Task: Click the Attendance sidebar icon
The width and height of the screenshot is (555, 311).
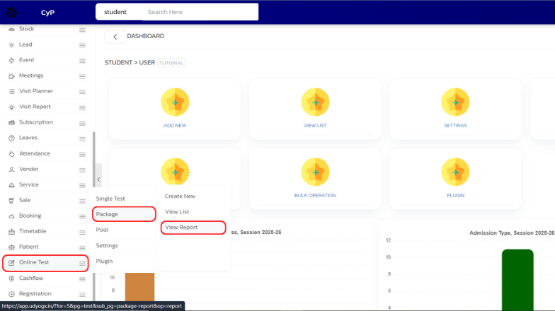Action: coord(11,153)
